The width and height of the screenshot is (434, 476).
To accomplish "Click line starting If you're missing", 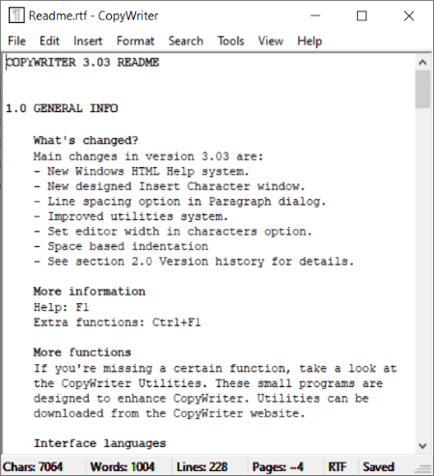I will (x=215, y=368).
